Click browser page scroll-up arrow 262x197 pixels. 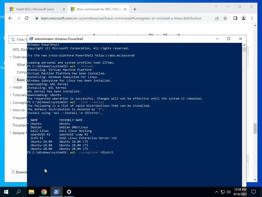[x=255, y=25]
